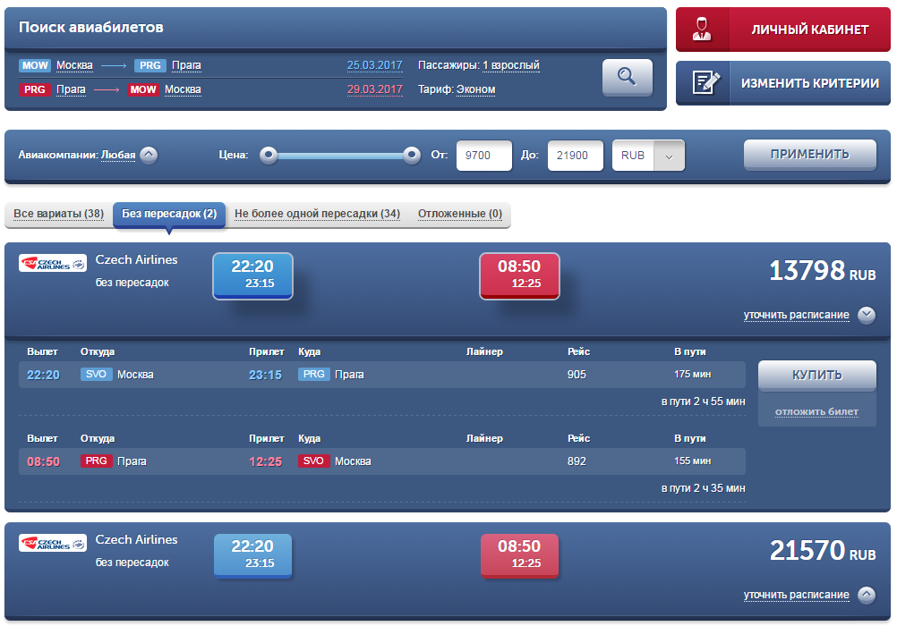Viewport: 897px width, 626px height.
Task: Select 'Не более одной пересадки (34)' tab
Action: click(317, 214)
